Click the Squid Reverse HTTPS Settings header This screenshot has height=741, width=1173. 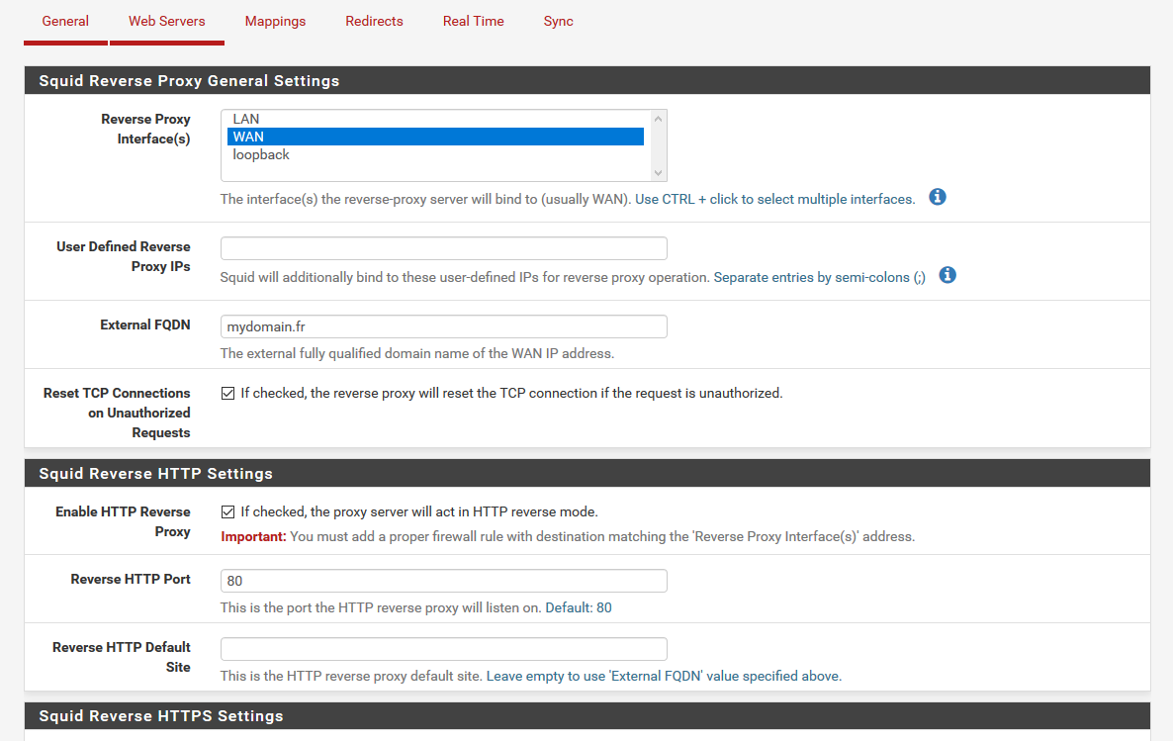coord(161,716)
